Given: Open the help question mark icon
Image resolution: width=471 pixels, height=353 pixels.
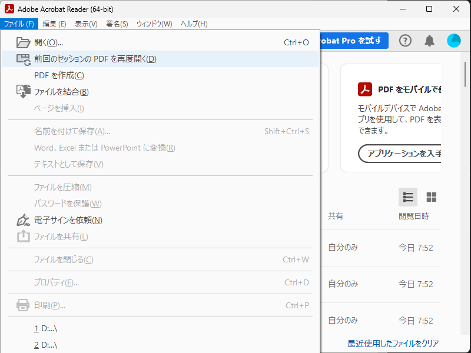Looking at the screenshot, I should point(405,41).
